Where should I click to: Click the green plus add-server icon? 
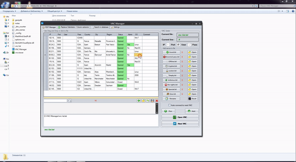pos(139,100)
